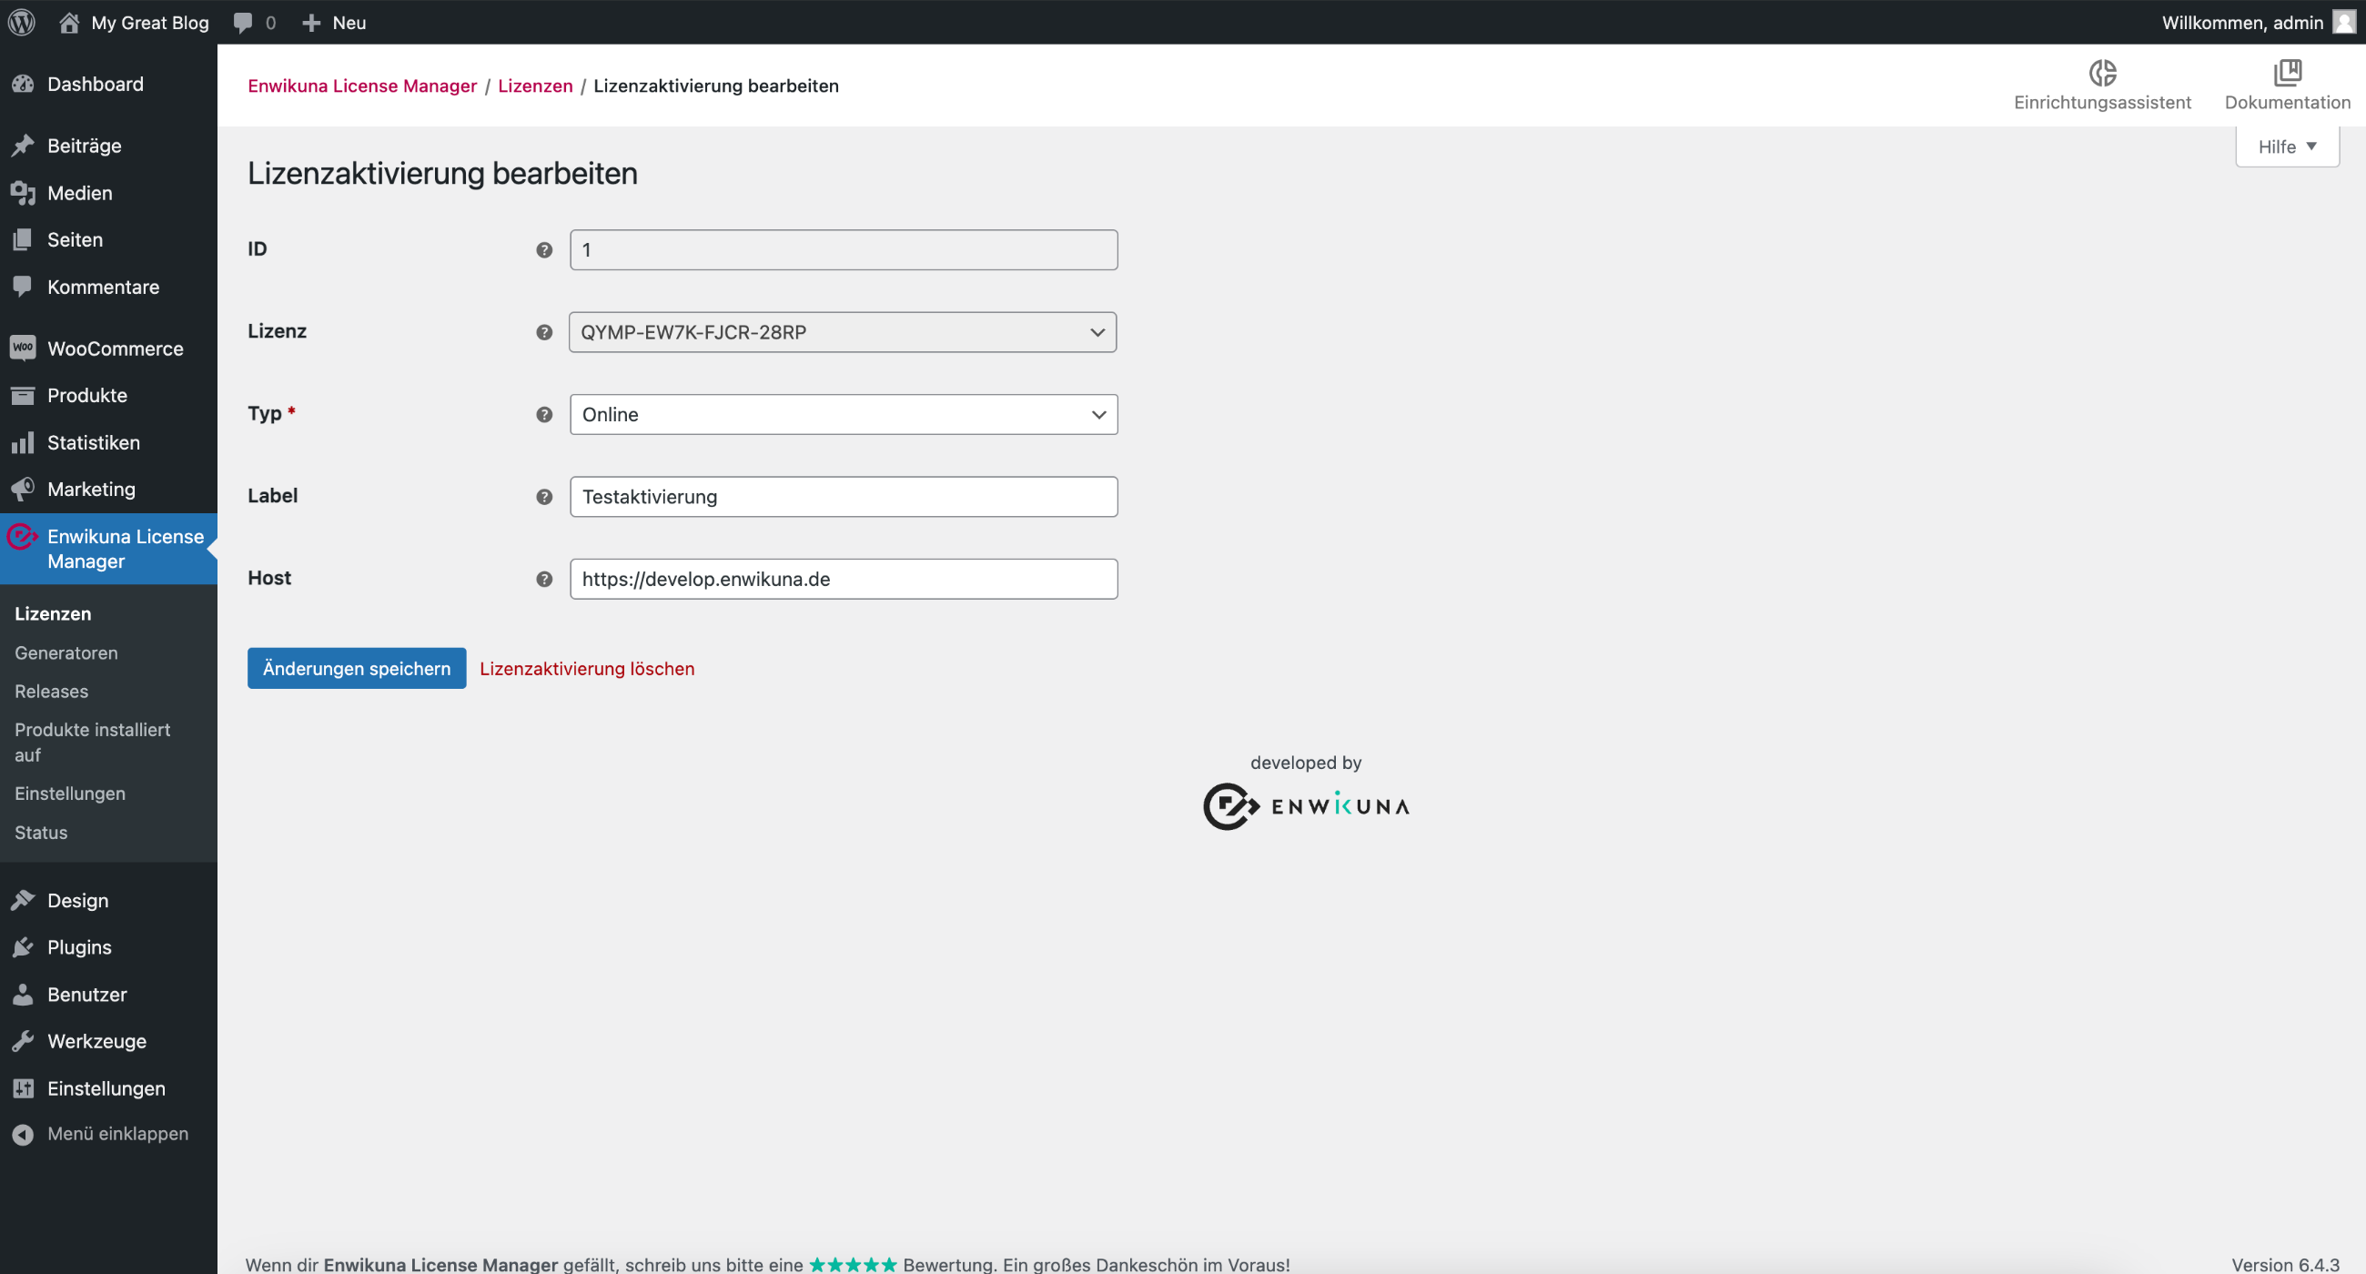
Task: Click the Marketing megaphone icon
Action: [23, 490]
